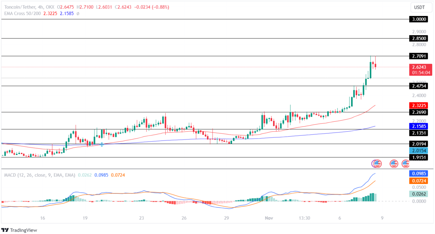
Task: Select the 3.0000 horizontal line price label
Action: tap(418, 19)
